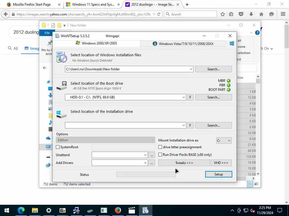Viewport: 289px width, 216px height.
Task: Open the Explorer File menu
Action: tap(47, 33)
